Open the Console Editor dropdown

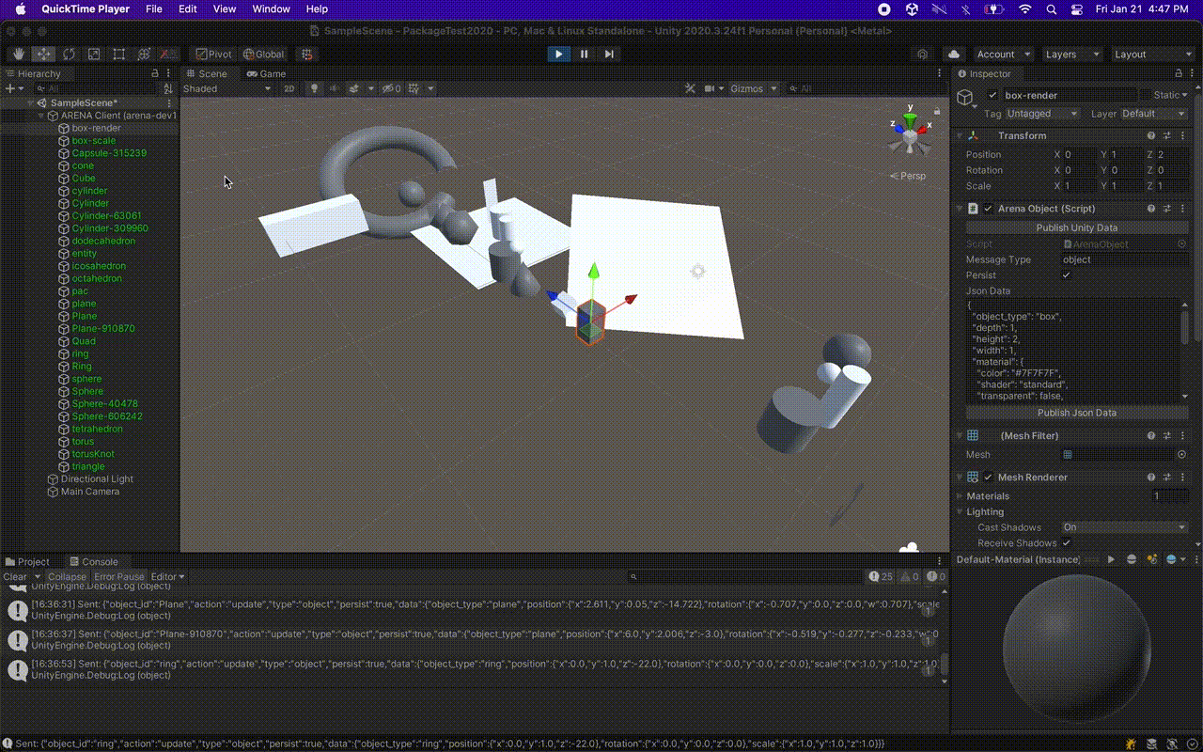tap(168, 576)
